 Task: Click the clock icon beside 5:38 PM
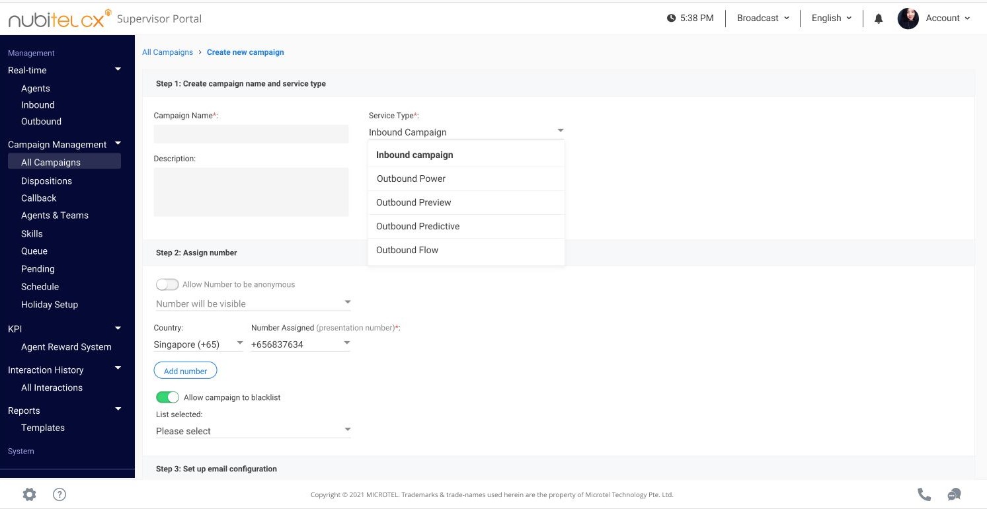(x=672, y=19)
